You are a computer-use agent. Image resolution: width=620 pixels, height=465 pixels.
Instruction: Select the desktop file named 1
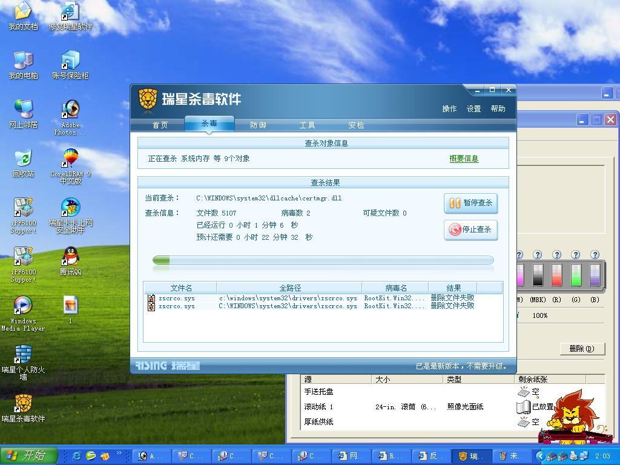[x=70, y=310]
